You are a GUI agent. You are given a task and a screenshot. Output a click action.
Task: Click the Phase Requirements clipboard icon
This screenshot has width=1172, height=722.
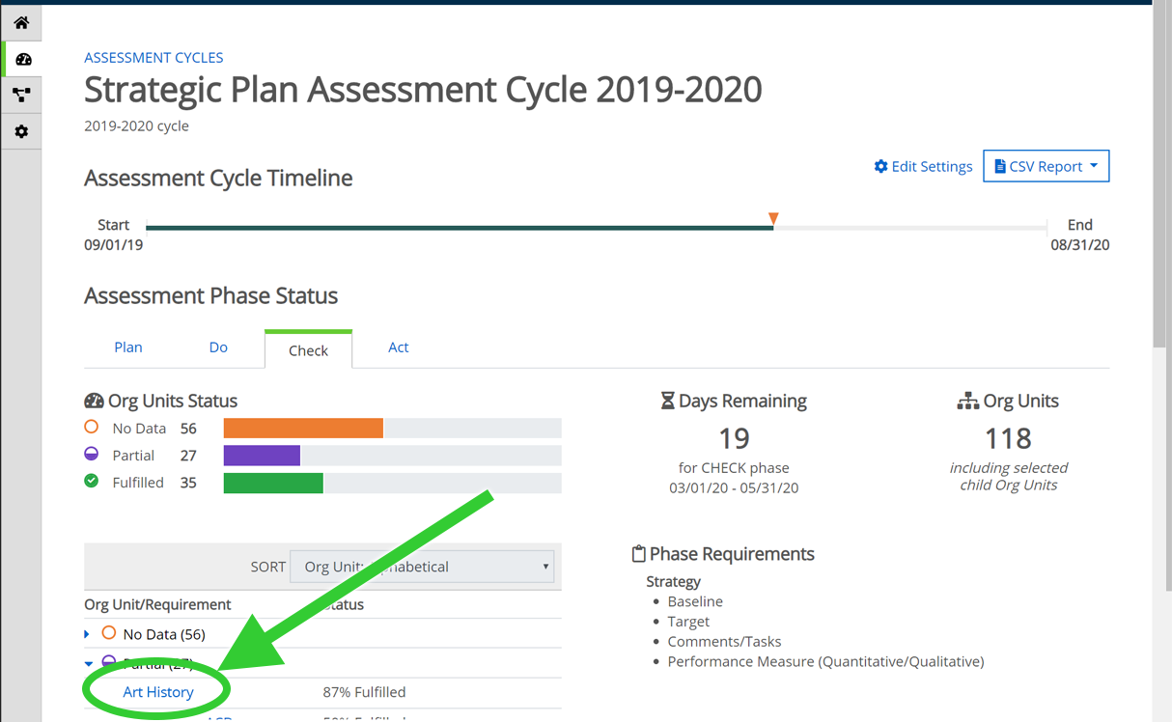pos(638,554)
